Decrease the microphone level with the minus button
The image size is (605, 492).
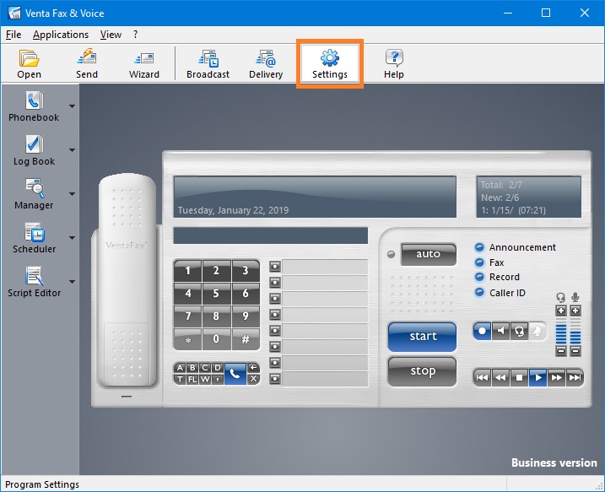tap(575, 351)
